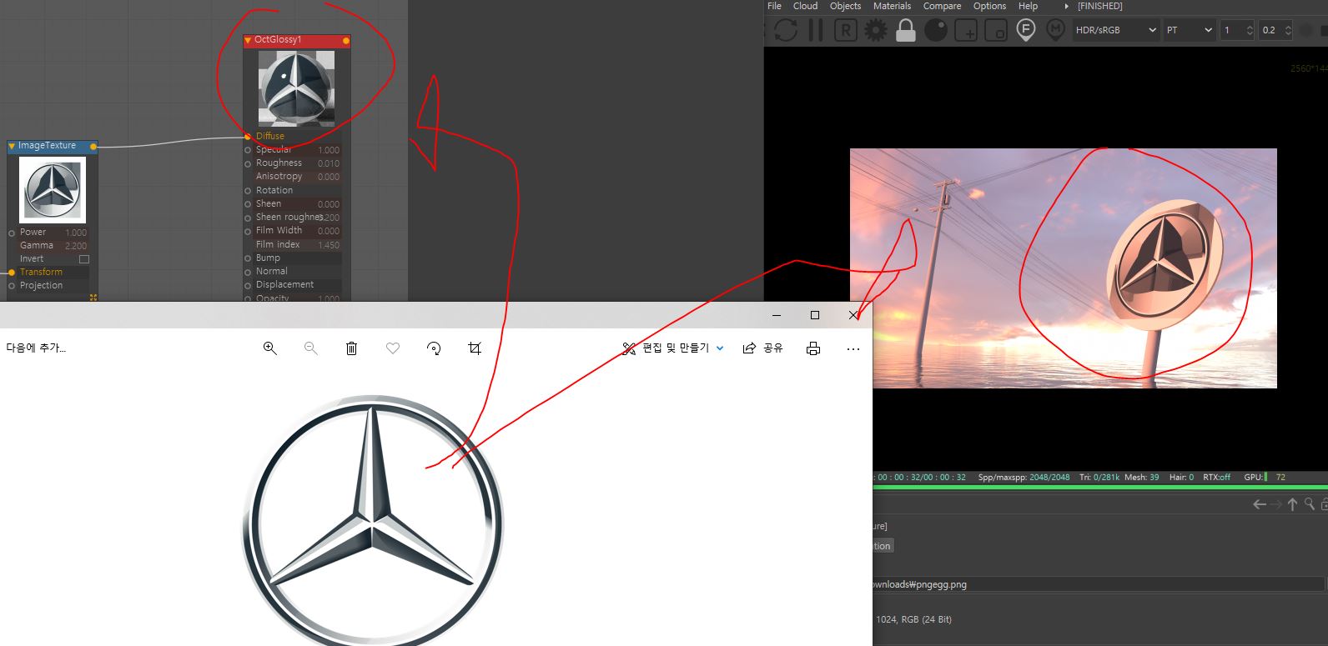1328x646 pixels.
Task: Click the Korean add-to button in Photos
Action: pos(36,348)
